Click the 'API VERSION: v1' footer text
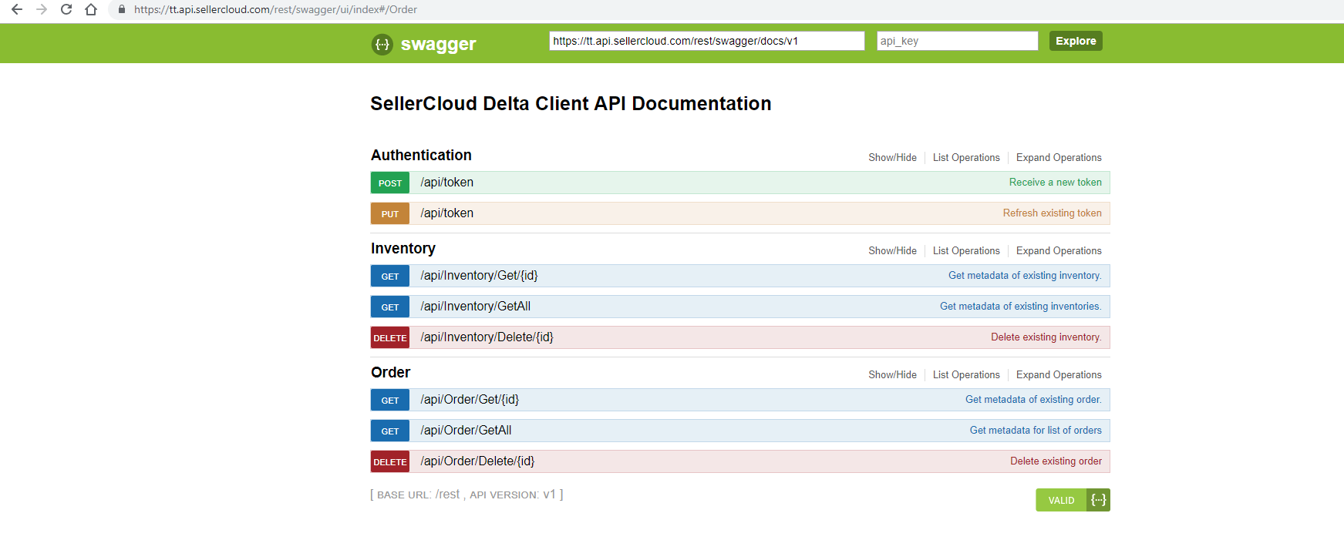This screenshot has height=550, width=1344. (513, 495)
